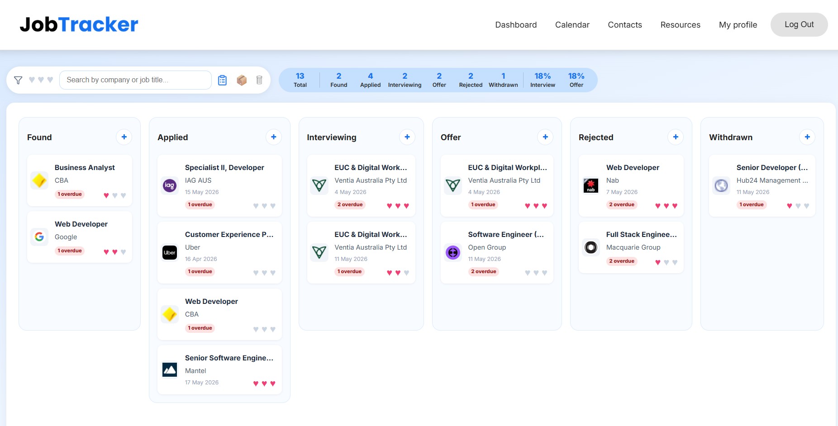Open the Full Stack Engineer Macquarie card
838x426 pixels.
[x=631, y=247]
